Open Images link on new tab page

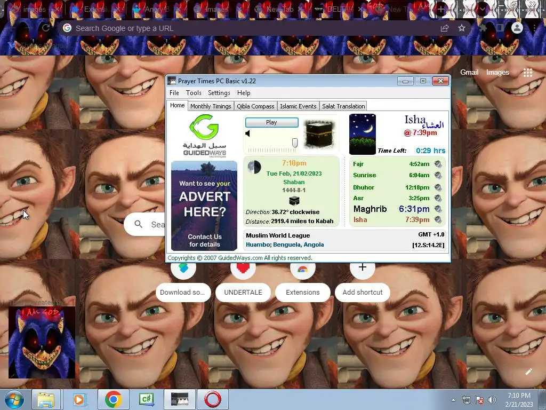pyautogui.click(x=497, y=72)
